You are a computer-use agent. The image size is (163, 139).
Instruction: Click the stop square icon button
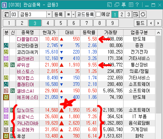point(69,14)
